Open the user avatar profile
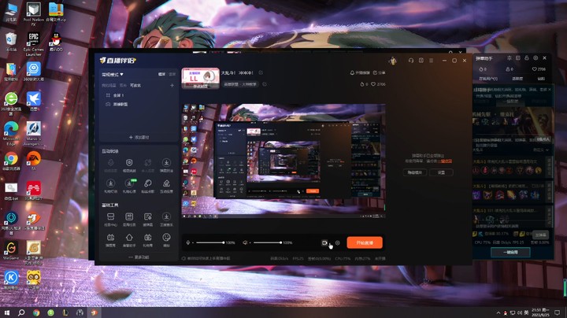 coord(393,61)
